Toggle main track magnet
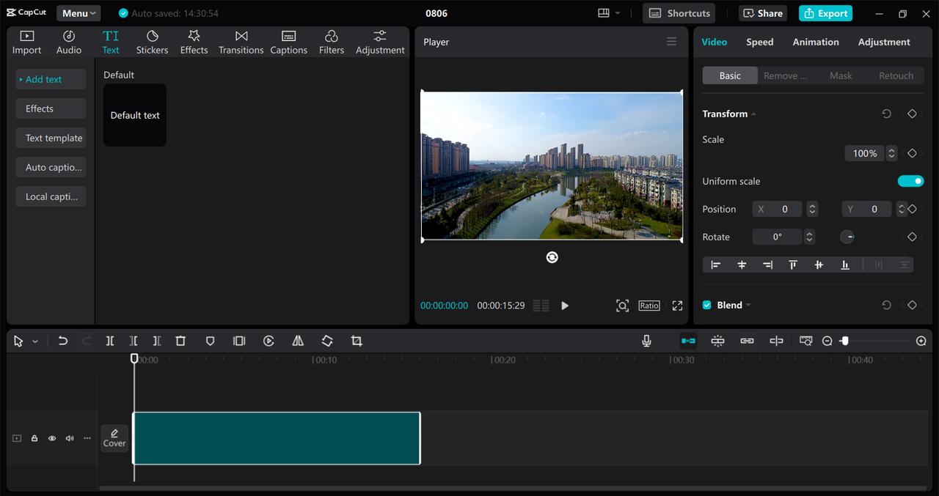This screenshot has height=496, width=939. [688, 341]
